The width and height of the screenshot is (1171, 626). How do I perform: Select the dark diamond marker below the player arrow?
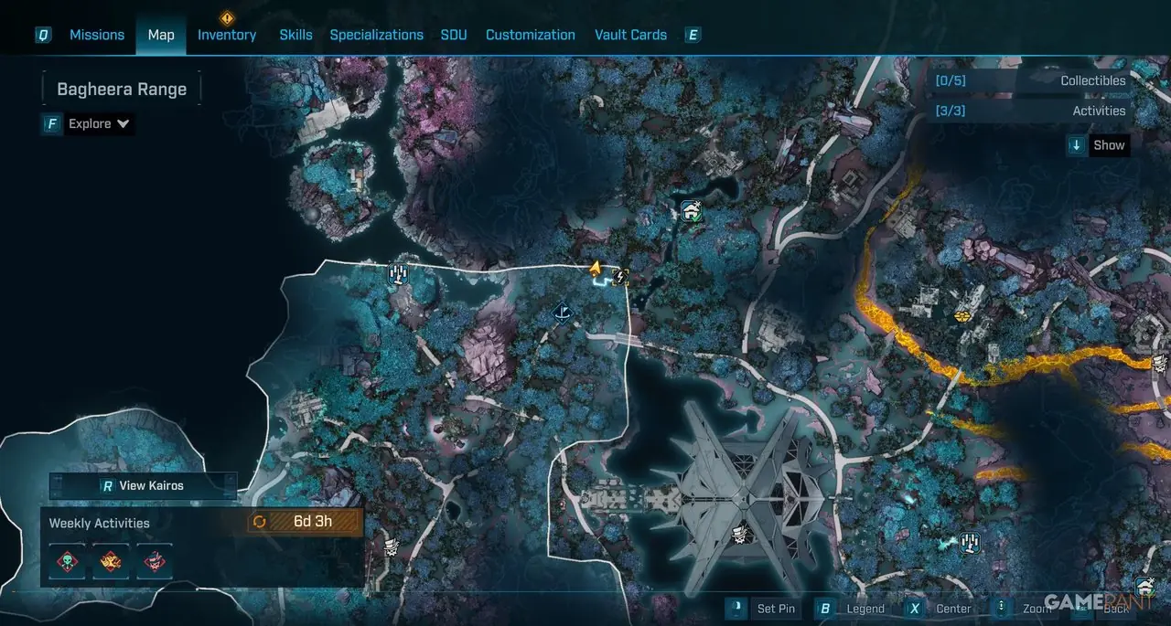click(x=563, y=313)
